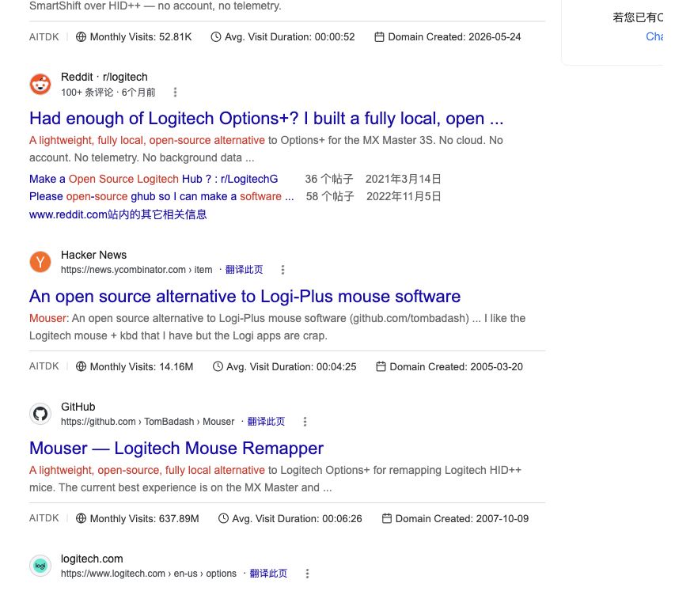Translate the GitHub Mouser result page
The height and width of the screenshot is (591, 675).
click(x=266, y=422)
